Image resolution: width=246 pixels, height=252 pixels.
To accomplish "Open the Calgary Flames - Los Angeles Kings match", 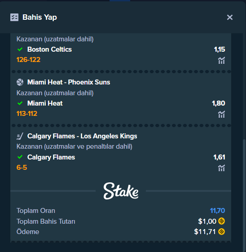I will tap(82, 136).
